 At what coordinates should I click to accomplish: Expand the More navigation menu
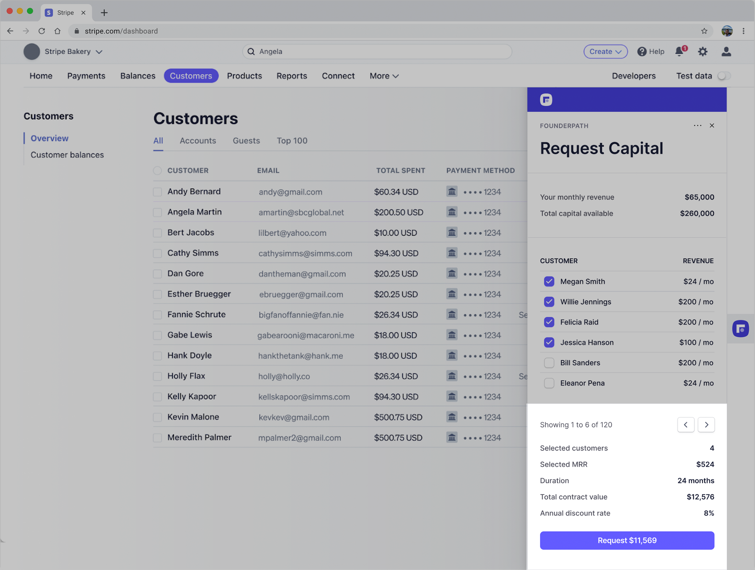(x=383, y=76)
